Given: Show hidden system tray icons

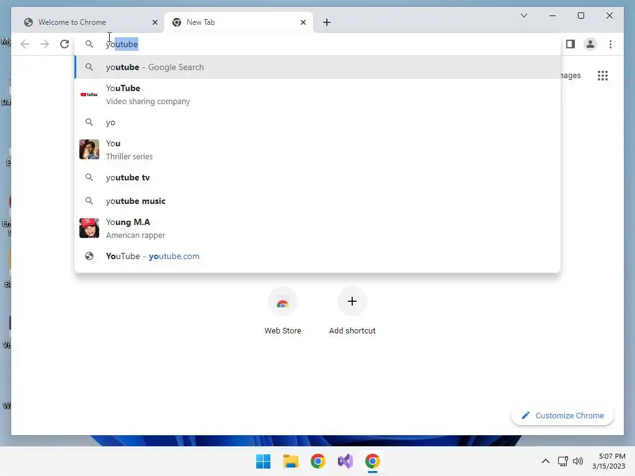Looking at the screenshot, I should pos(546,461).
